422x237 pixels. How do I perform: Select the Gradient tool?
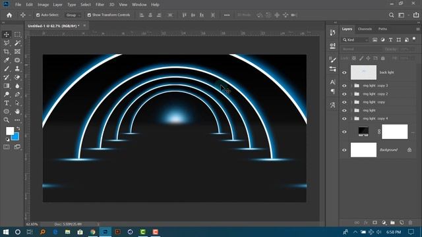click(x=7, y=86)
